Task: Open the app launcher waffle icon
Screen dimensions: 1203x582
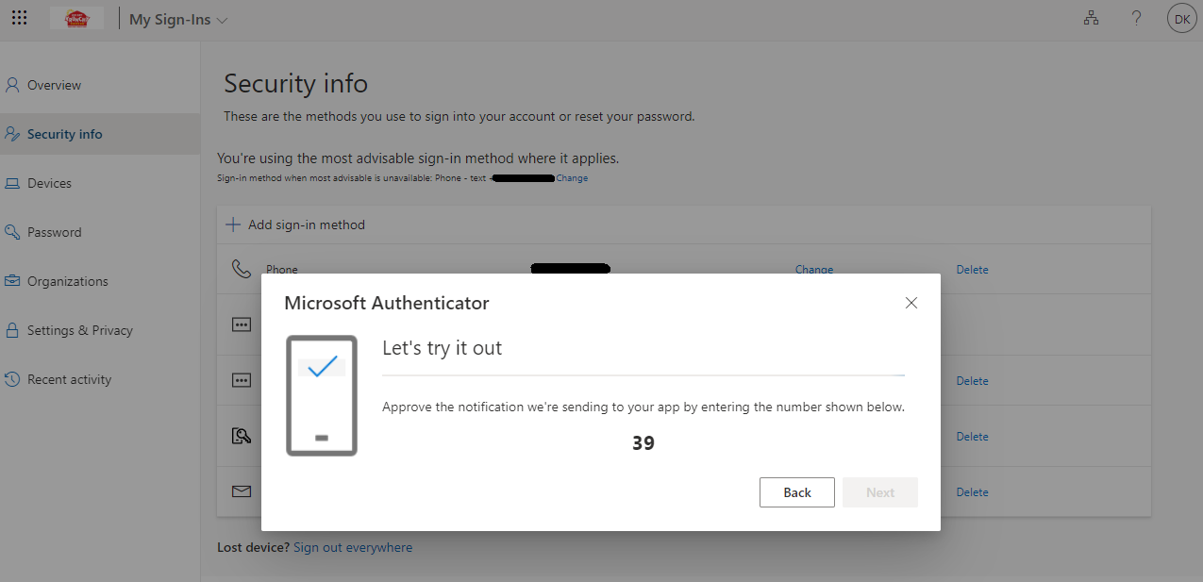Action: click(19, 18)
